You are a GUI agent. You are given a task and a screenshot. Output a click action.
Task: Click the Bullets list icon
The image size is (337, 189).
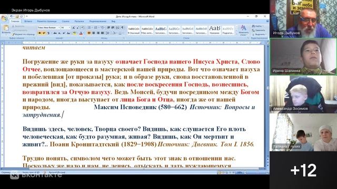point(89,28)
